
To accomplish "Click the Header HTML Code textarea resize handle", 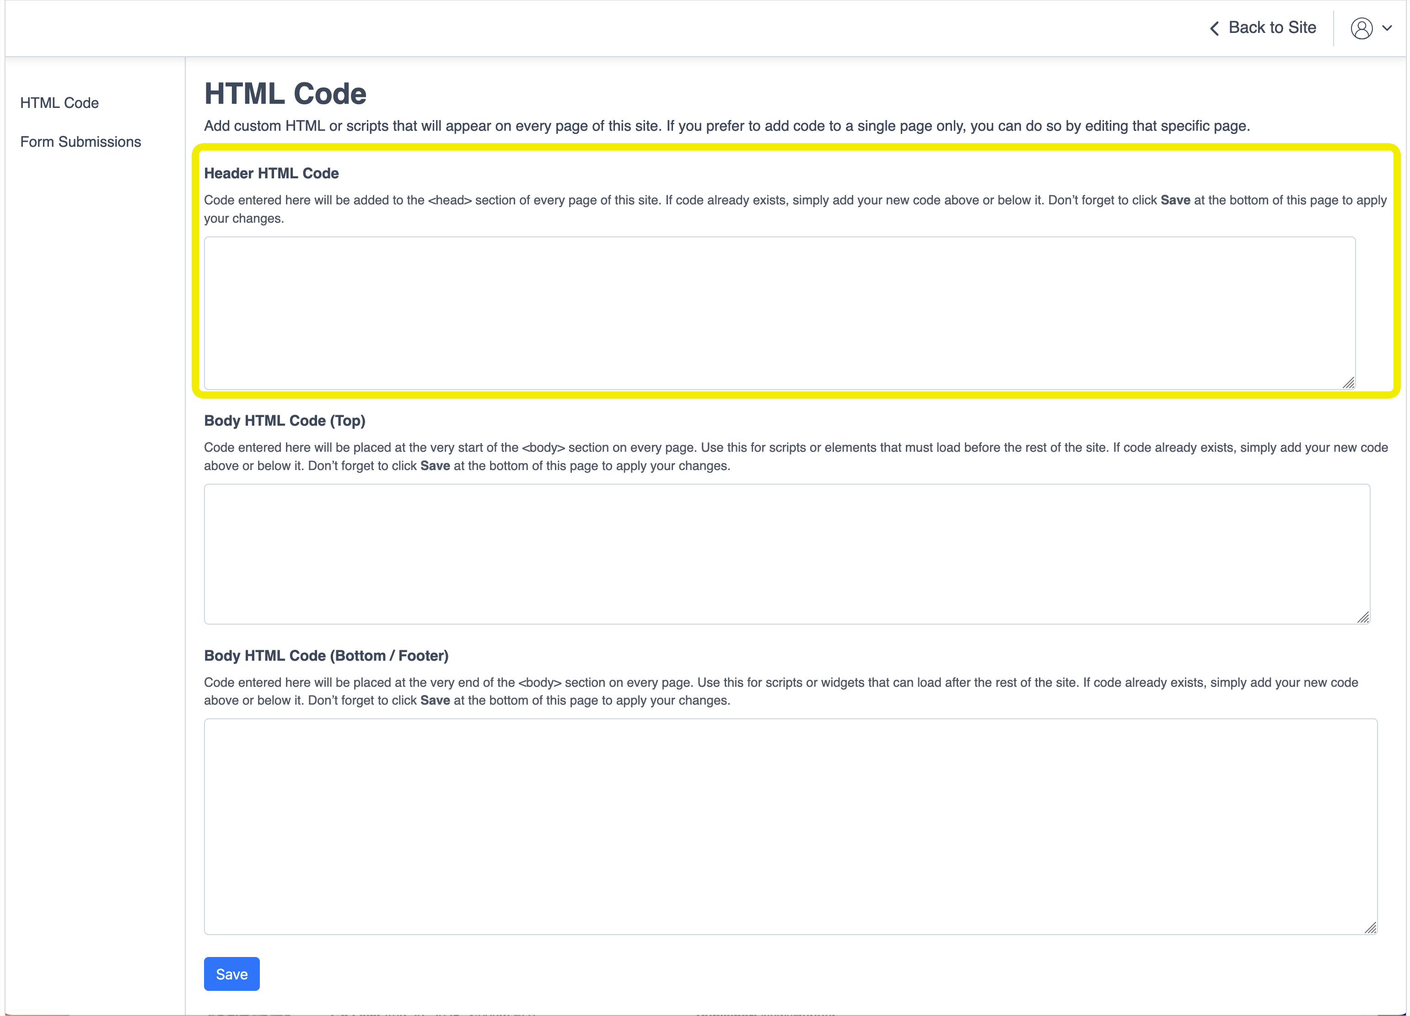I will click(1348, 383).
